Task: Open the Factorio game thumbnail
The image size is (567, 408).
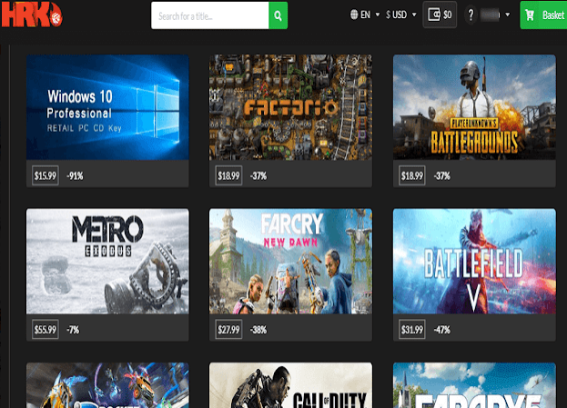Action: tap(290, 107)
